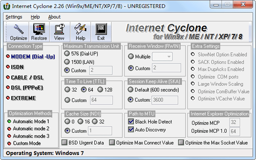The height and width of the screenshot is (160, 256).
Task: Set TTL to 128
Action: pos(100,89)
